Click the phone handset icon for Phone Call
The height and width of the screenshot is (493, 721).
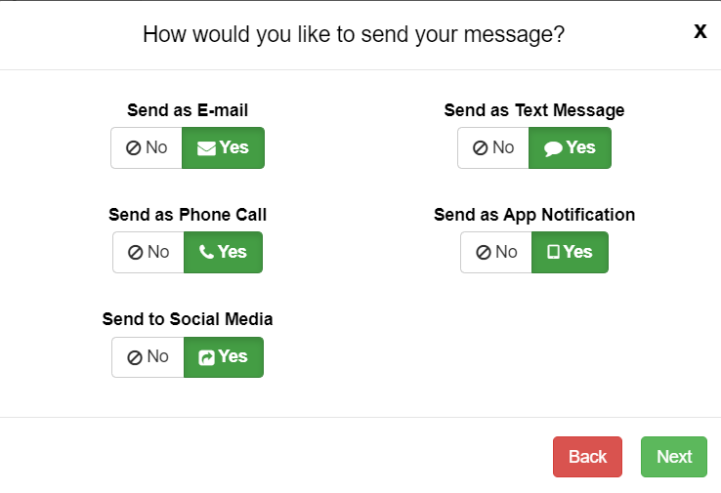pos(206,252)
